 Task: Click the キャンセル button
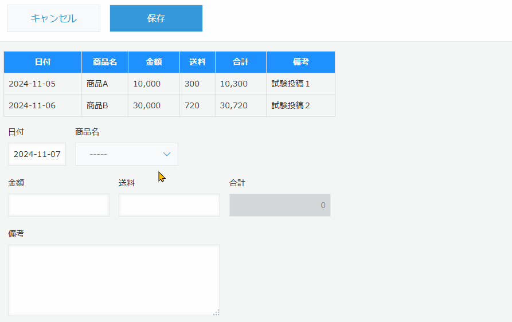(53, 18)
